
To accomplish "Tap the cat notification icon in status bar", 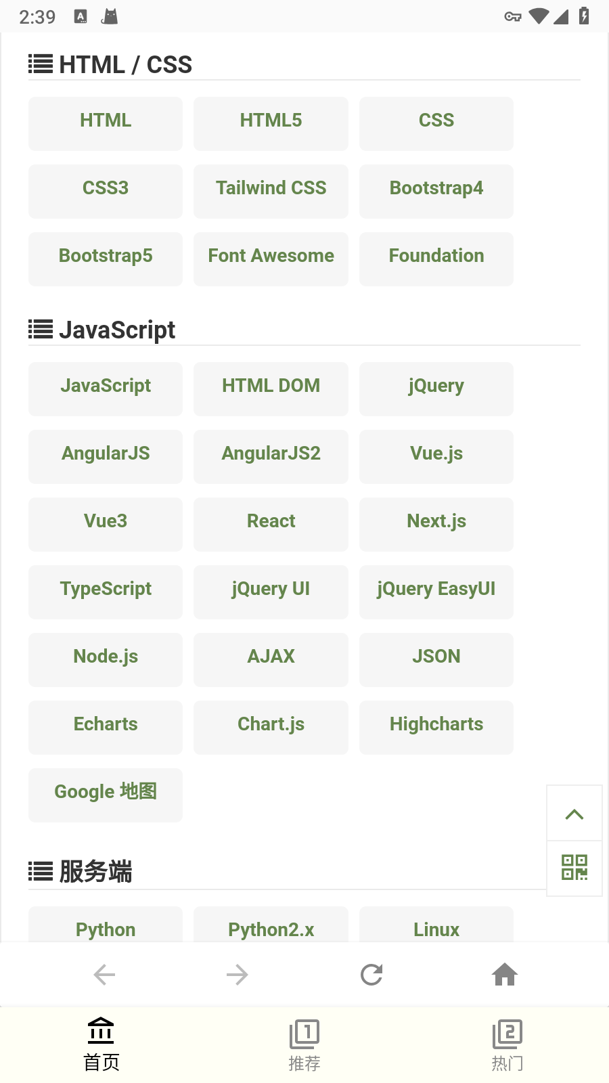I will tap(109, 16).
